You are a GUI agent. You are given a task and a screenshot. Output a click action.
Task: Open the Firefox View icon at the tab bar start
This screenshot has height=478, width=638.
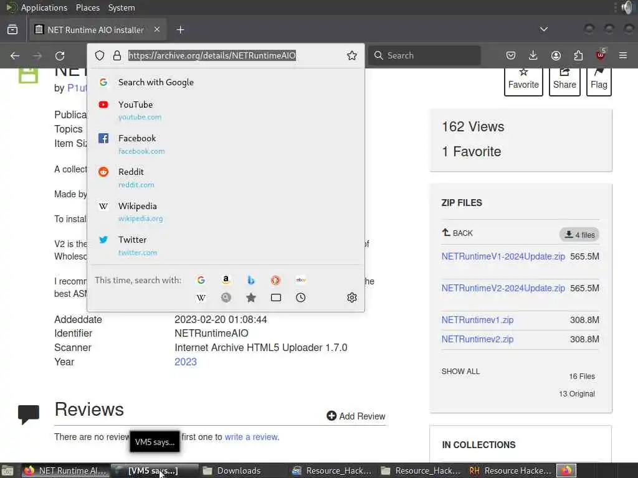[12, 30]
